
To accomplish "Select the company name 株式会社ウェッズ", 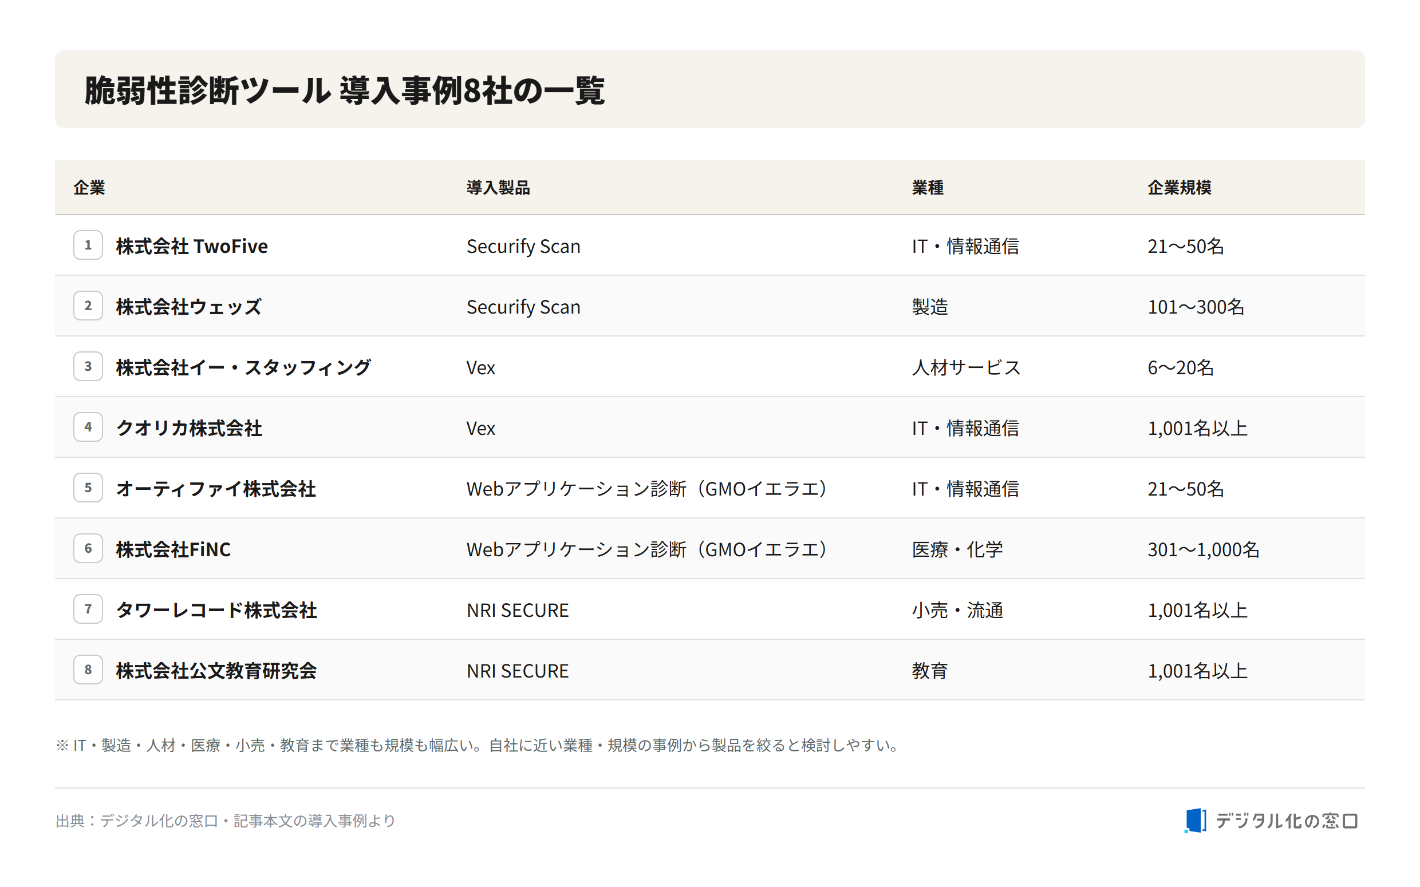I will [x=188, y=307].
